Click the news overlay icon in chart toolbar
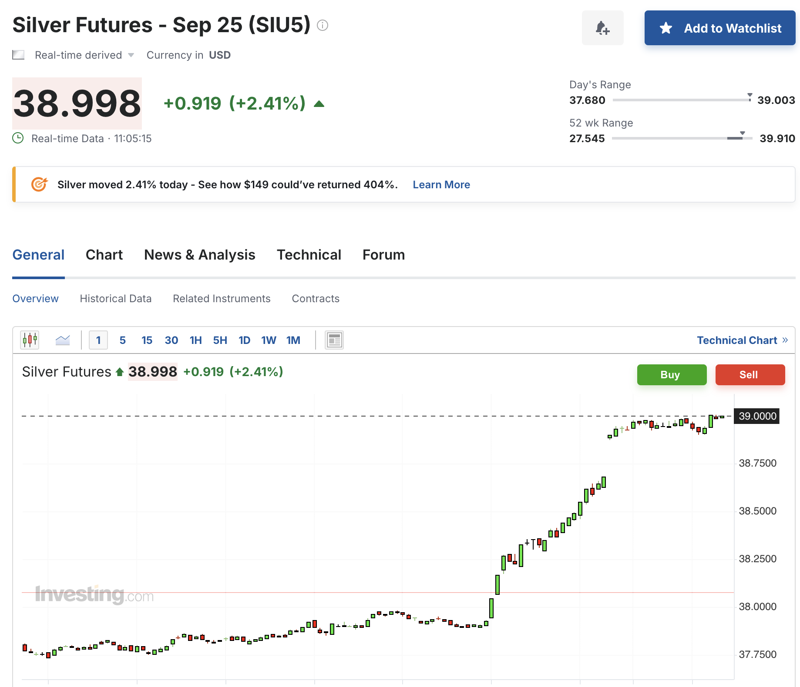 pos(334,340)
